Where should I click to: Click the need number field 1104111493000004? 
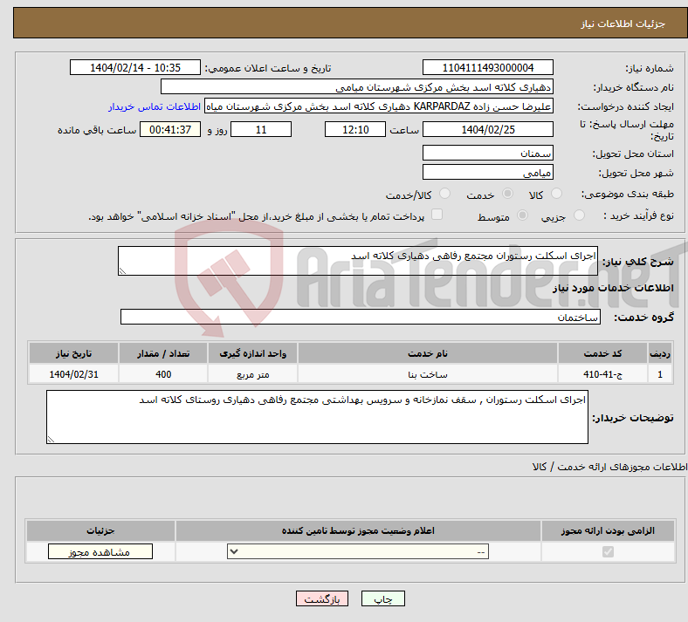(487, 67)
